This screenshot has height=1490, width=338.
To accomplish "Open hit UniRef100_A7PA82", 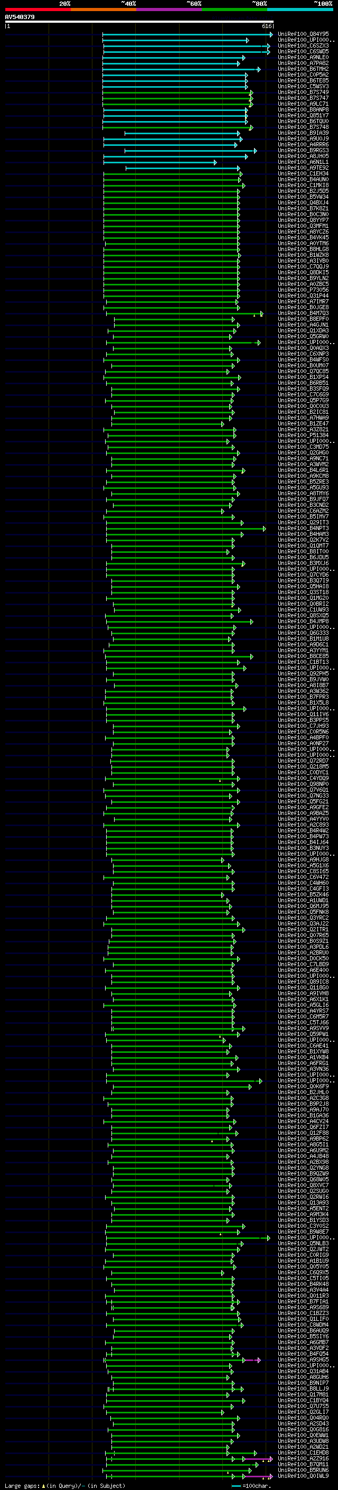I will pyautogui.click(x=303, y=63).
